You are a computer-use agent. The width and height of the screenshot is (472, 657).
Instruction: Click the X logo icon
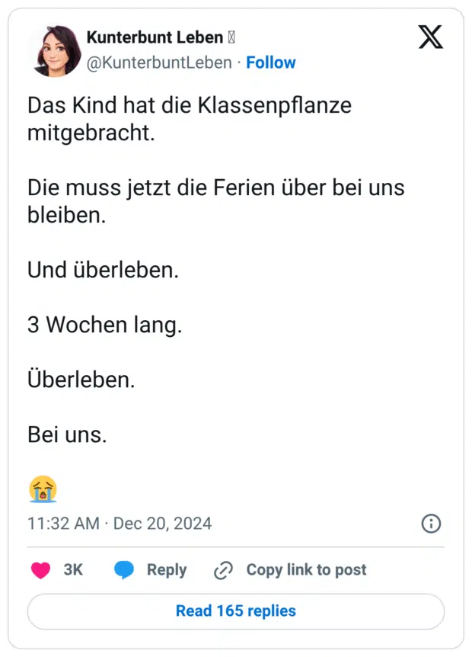coord(430,37)
